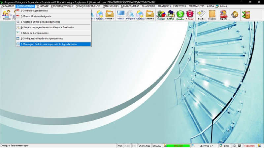Open 5-Tabela de Compromissos menu entry
Image resolution: width=264 pixels, height=148 pixels.
[x=34, y=33]
